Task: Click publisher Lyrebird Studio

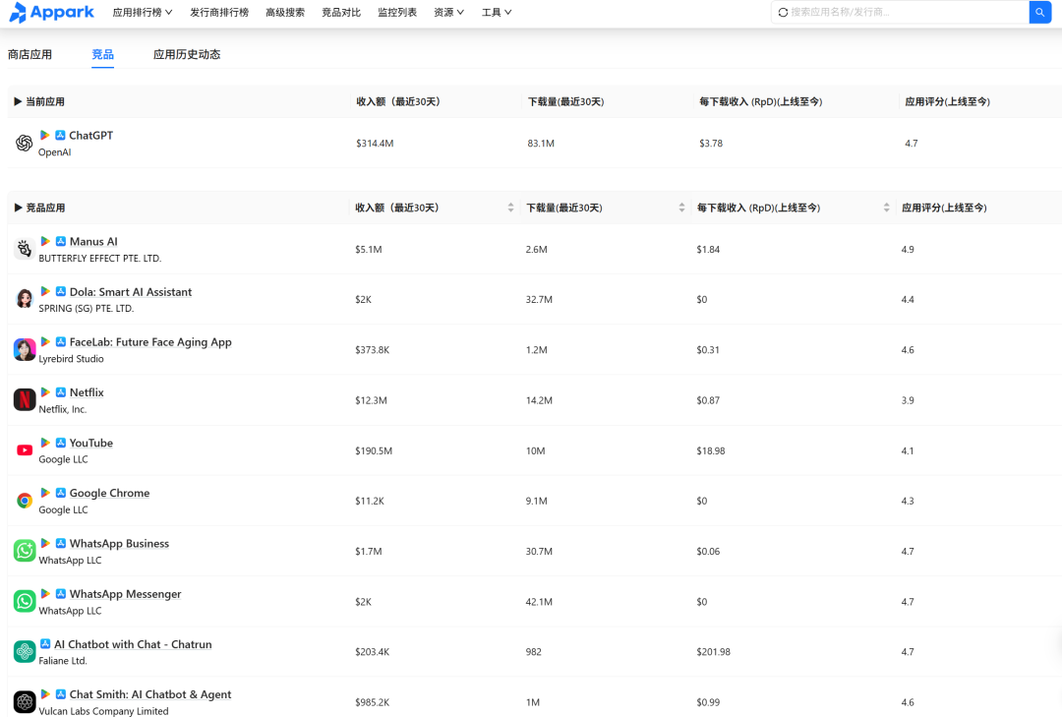Action: 71,359
